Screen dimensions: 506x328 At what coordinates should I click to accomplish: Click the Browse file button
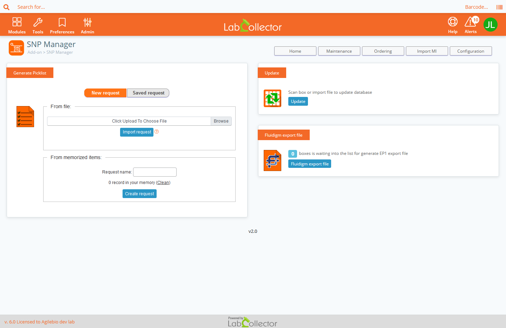click(x=221, y=121)
